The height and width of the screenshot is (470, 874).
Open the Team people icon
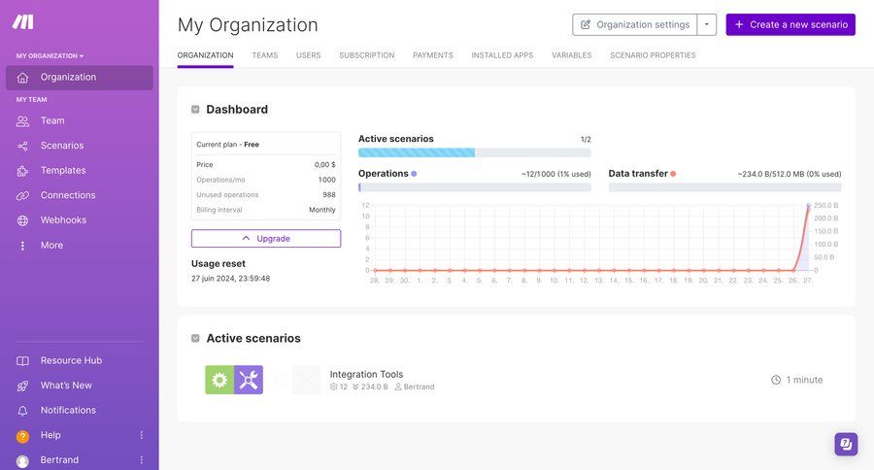[22, 121]
